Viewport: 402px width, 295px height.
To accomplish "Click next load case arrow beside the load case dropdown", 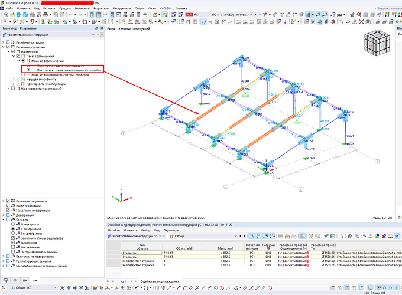I will point(260,15).
